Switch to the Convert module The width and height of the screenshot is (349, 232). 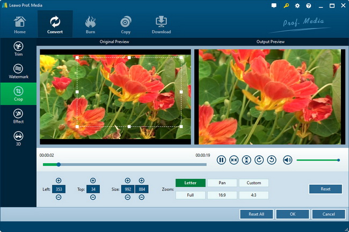55,25
